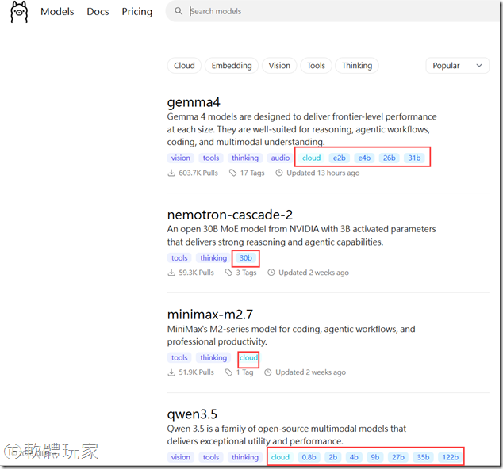Go to the Pricing page
This screenshot has height=469, width=503.
click(x=136, y=12)
